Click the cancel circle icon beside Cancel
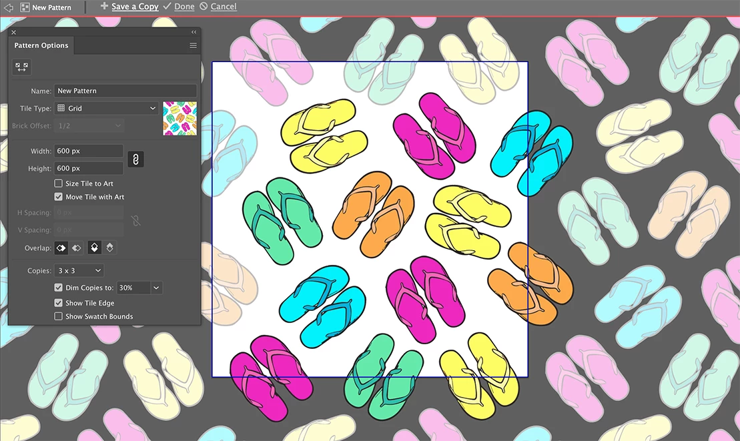 [x=204, y=6]
